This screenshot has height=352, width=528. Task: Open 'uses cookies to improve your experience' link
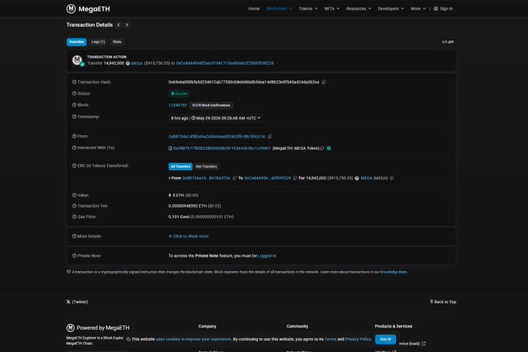click(x=193, y=340)
